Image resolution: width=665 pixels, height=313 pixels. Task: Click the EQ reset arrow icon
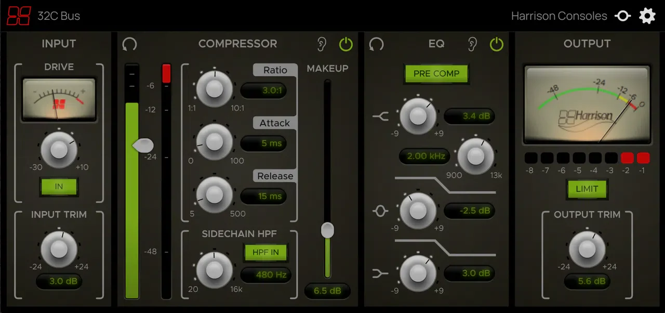(x=376, y=44)
